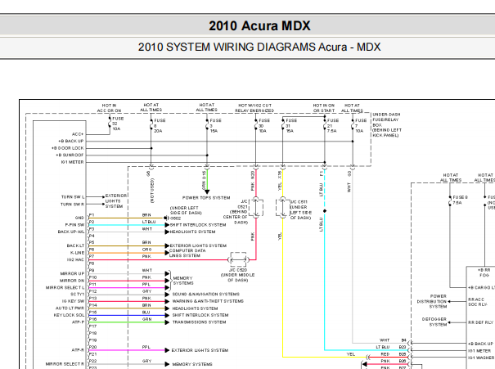Click "EXTERIOR LIGHTS SYSTEM" on the PPL wire

pos(200,350)
